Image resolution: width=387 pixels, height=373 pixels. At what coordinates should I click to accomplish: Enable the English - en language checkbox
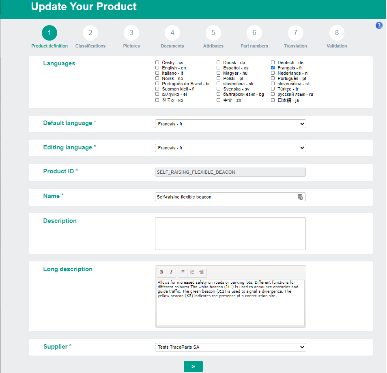157,68
